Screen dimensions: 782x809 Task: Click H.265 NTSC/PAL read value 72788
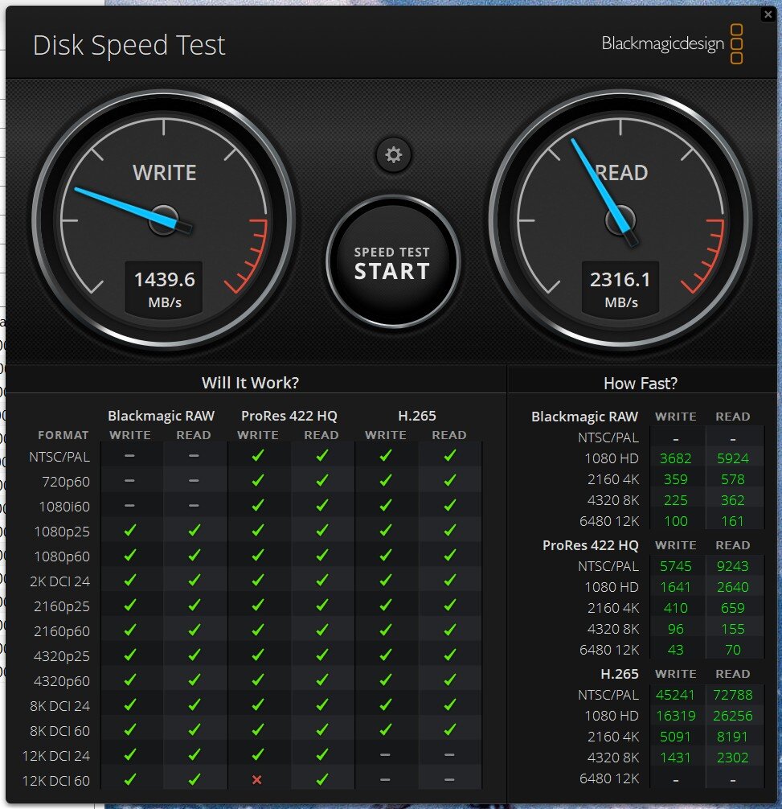(x=732, y=695)
